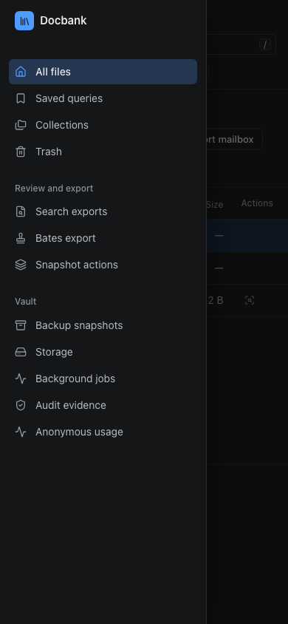288x624 pixels.
Task: Click the Docbank brand name
Action: [x=64, y=21]
